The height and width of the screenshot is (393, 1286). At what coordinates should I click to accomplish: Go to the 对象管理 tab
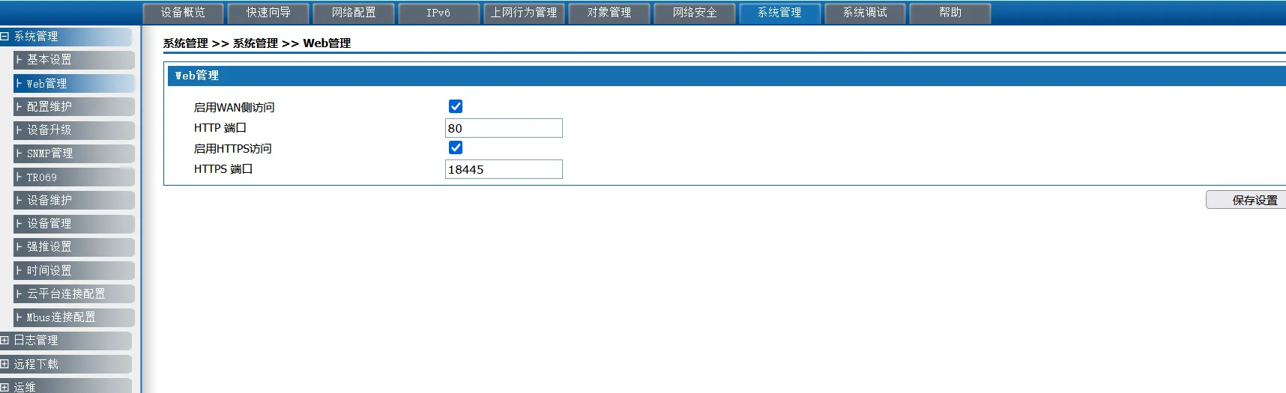coord(609,13)
